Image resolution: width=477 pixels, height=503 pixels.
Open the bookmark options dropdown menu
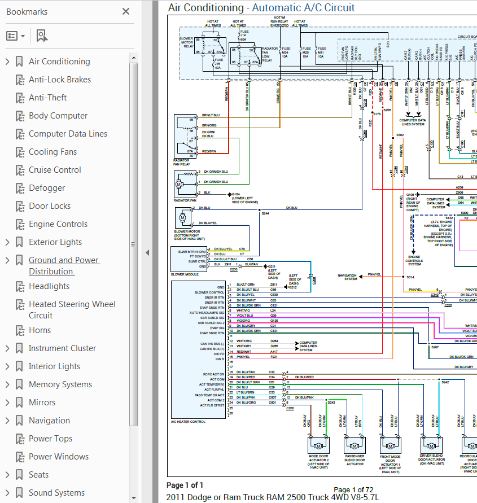click(x=15, y=36)
